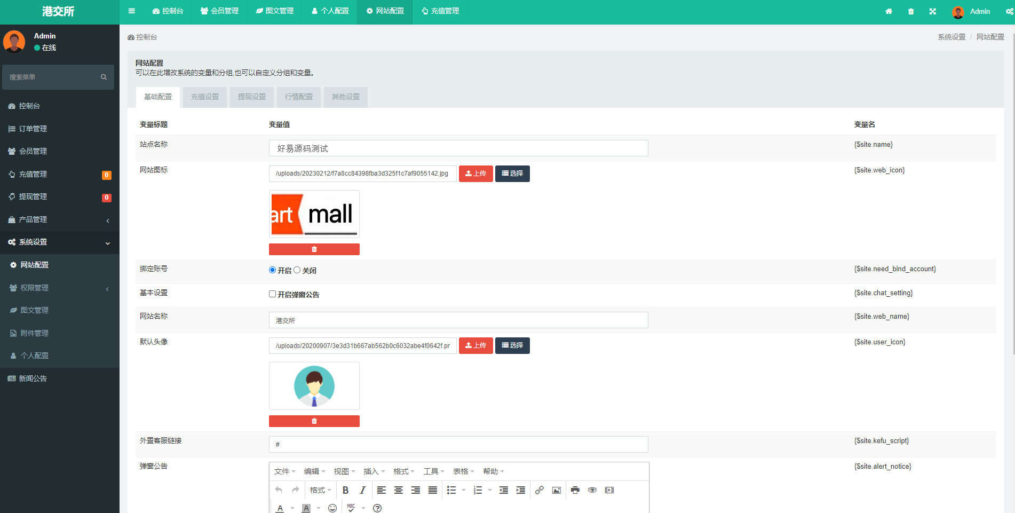The image size is (1015, 513).
Task: Apply bold formatting in the editor toolbar
Action: [345, 490]
